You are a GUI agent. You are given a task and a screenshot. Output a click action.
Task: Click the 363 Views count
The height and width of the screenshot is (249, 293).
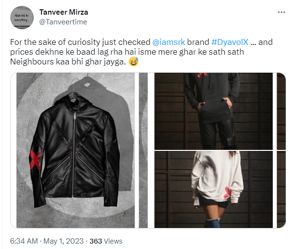pos(106,241)
